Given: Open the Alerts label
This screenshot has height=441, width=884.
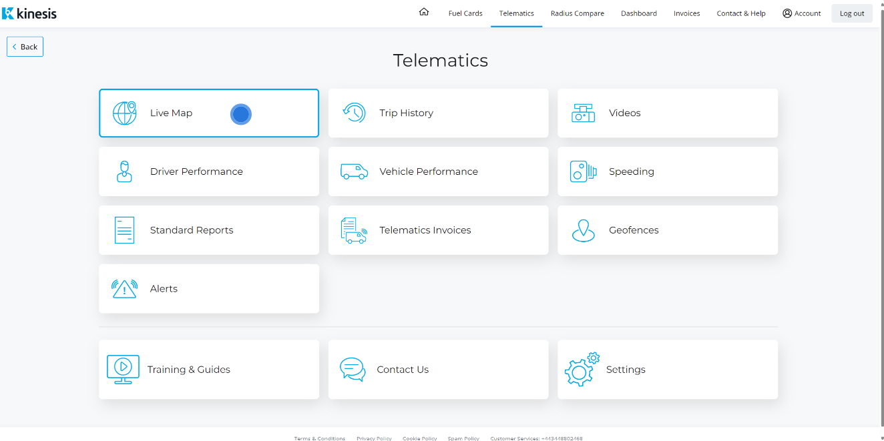Looking at the screenshot, I should coord(164,289).
